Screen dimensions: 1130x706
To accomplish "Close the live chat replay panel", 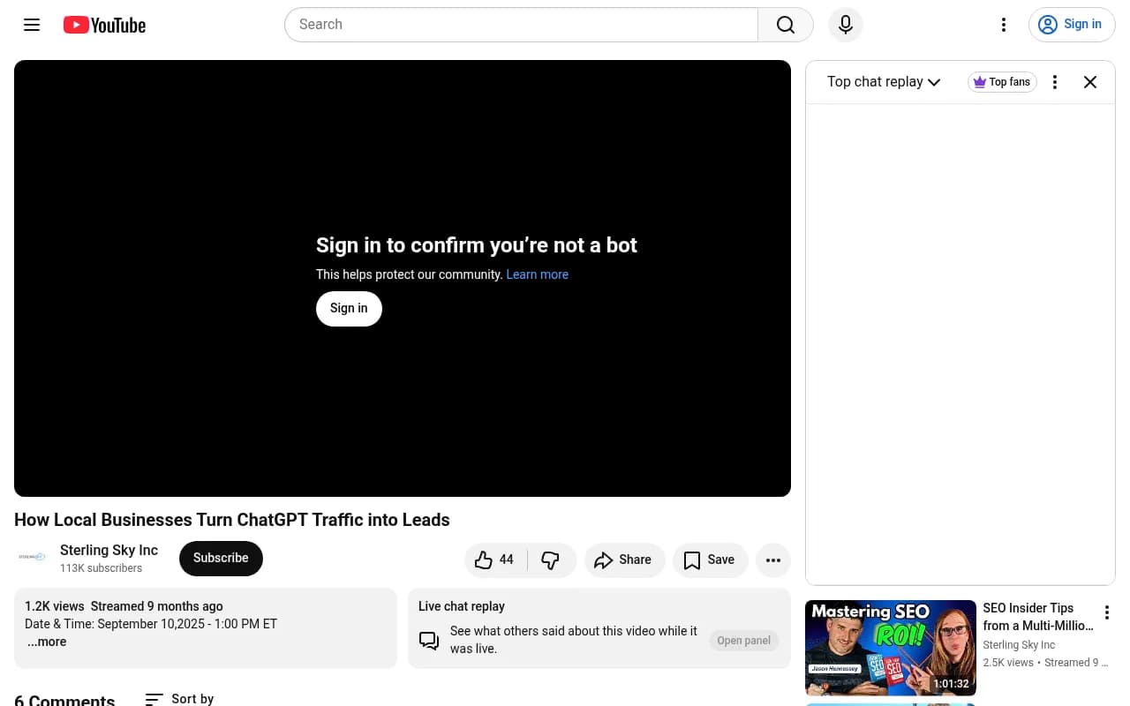I will pos(1090,82).
